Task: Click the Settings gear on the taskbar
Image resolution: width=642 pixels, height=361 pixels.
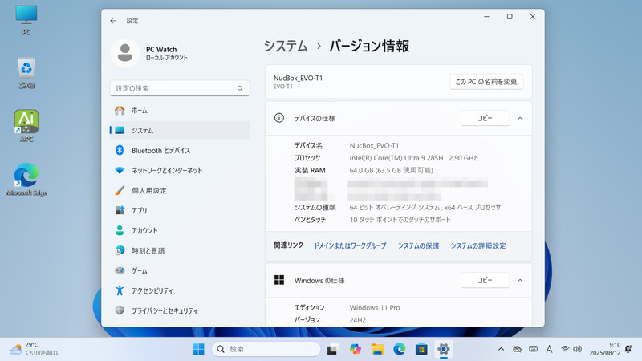Action: (444, 349)
